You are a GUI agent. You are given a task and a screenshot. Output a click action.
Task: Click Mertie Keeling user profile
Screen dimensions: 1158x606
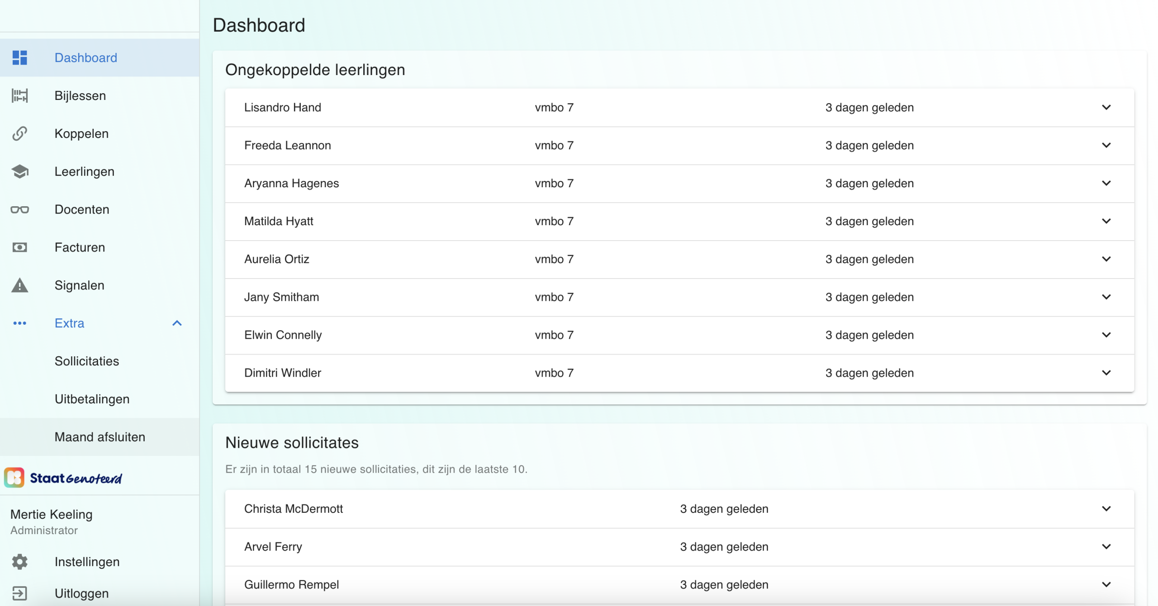click(52, 521)
